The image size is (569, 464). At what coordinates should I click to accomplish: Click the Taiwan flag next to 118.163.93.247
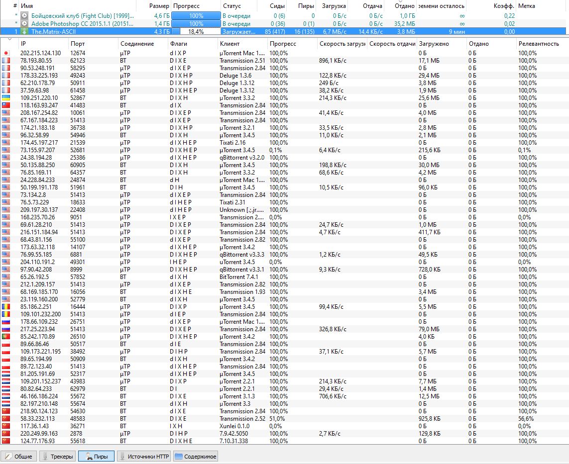(6, 105)
